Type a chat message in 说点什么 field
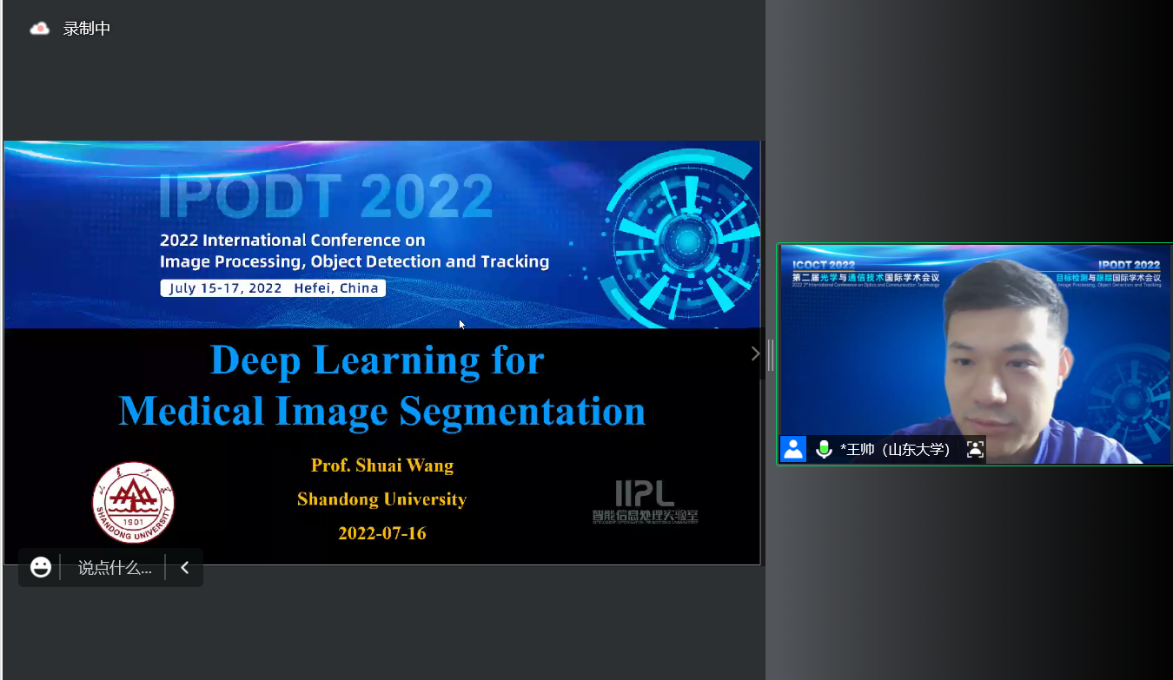 point(115,568)
